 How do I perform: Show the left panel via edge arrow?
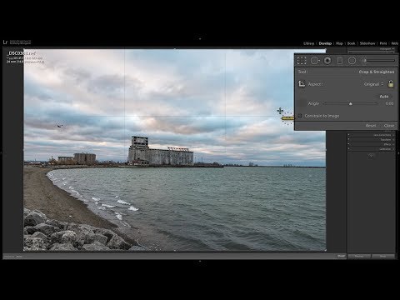[x=1, y=152]
